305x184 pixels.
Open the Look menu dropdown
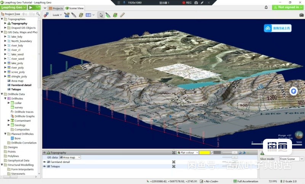coord(57,15)
